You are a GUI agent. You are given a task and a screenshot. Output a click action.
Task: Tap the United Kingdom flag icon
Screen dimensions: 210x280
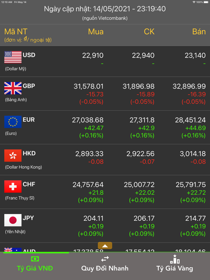click(13, 88)
